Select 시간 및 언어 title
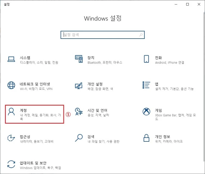Image resolution: width=205 pixels, height=174 pixels. [x=97, y=111]
